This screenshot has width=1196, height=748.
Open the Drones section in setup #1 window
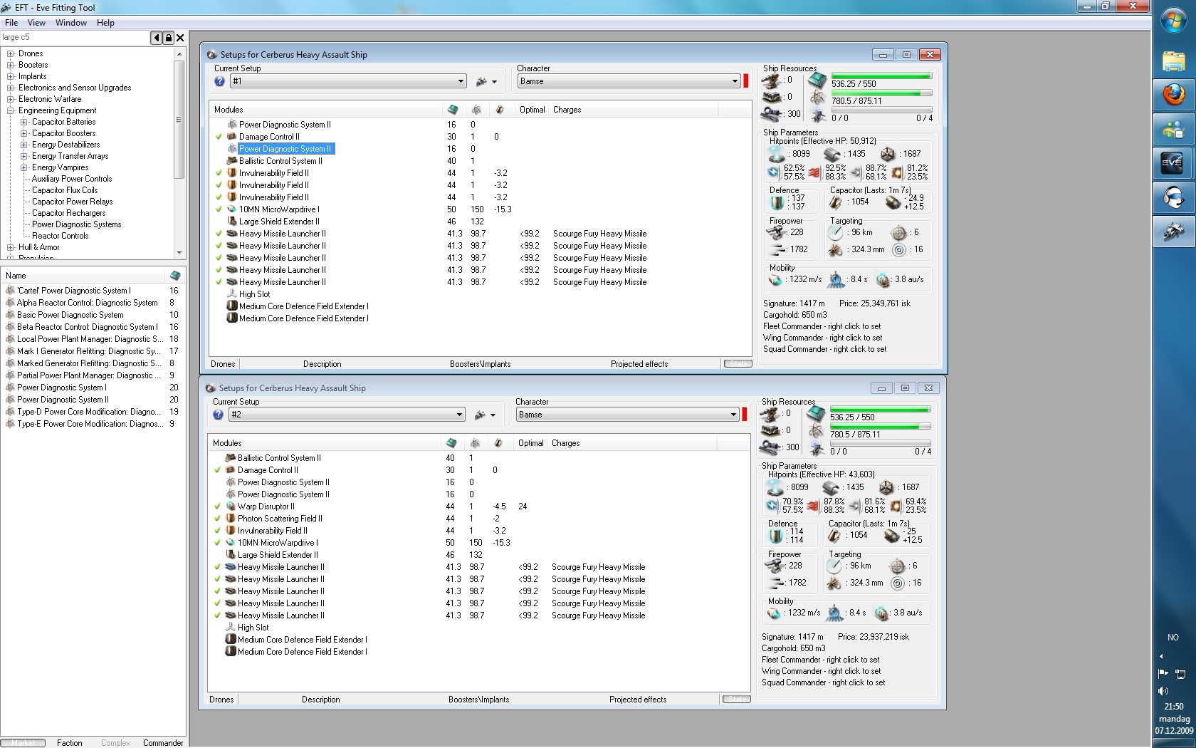pos(223,364)
